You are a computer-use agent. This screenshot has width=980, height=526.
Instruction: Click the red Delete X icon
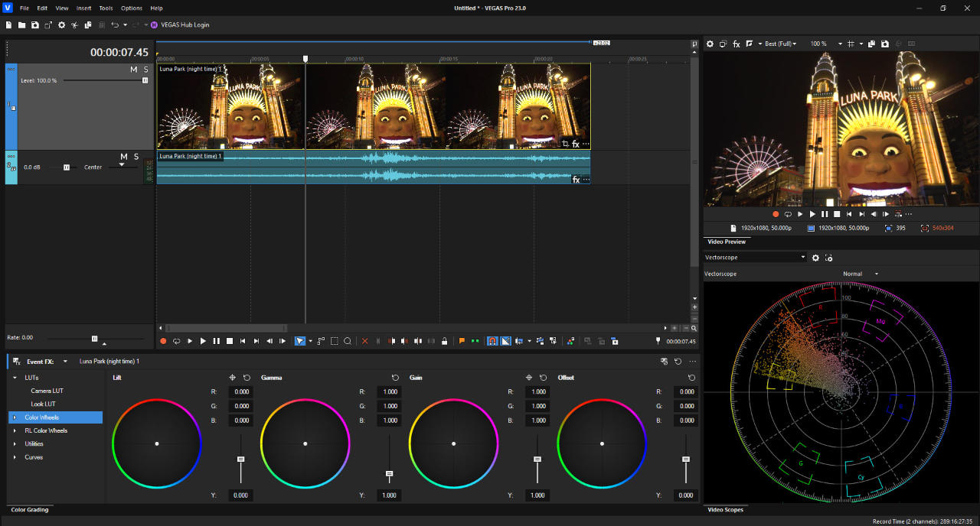coord(364,341)
